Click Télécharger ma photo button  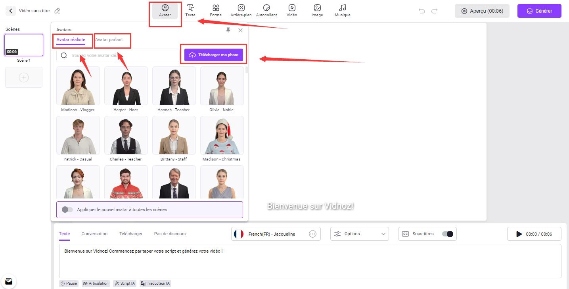[x=214, y=55]
